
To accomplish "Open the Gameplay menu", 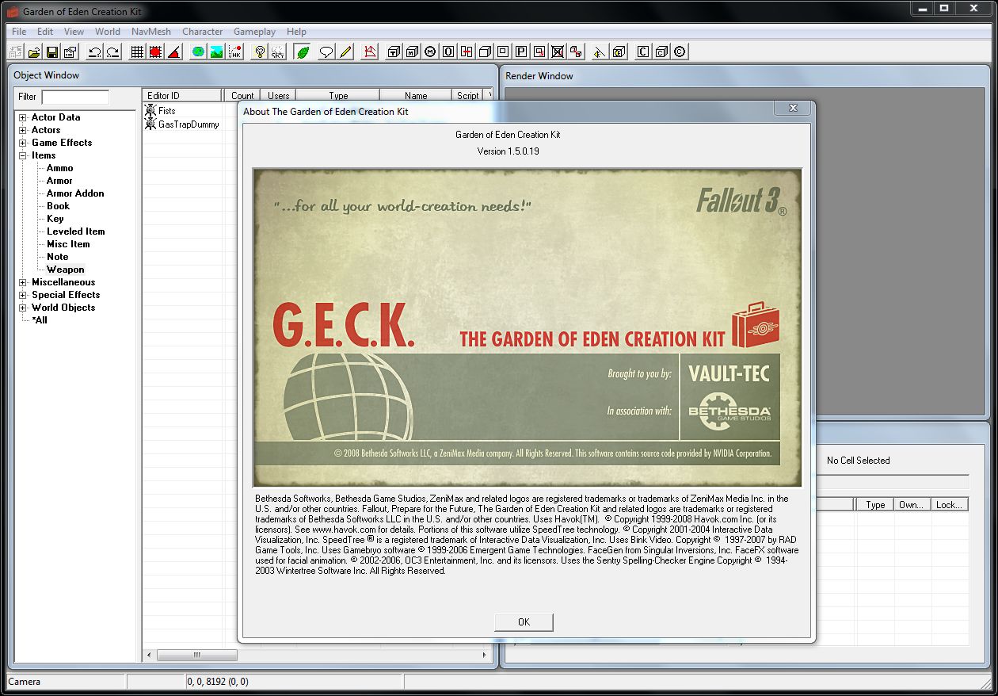I will [254, 32].
